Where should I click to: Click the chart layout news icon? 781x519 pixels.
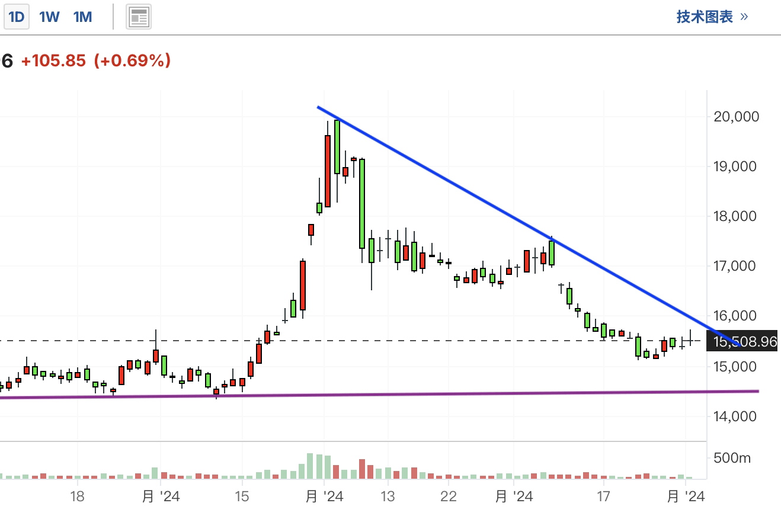click(x=139, y=17)
